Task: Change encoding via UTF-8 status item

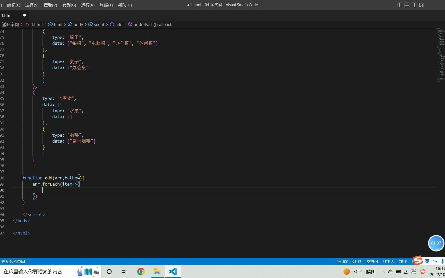Action: [388, 262]
